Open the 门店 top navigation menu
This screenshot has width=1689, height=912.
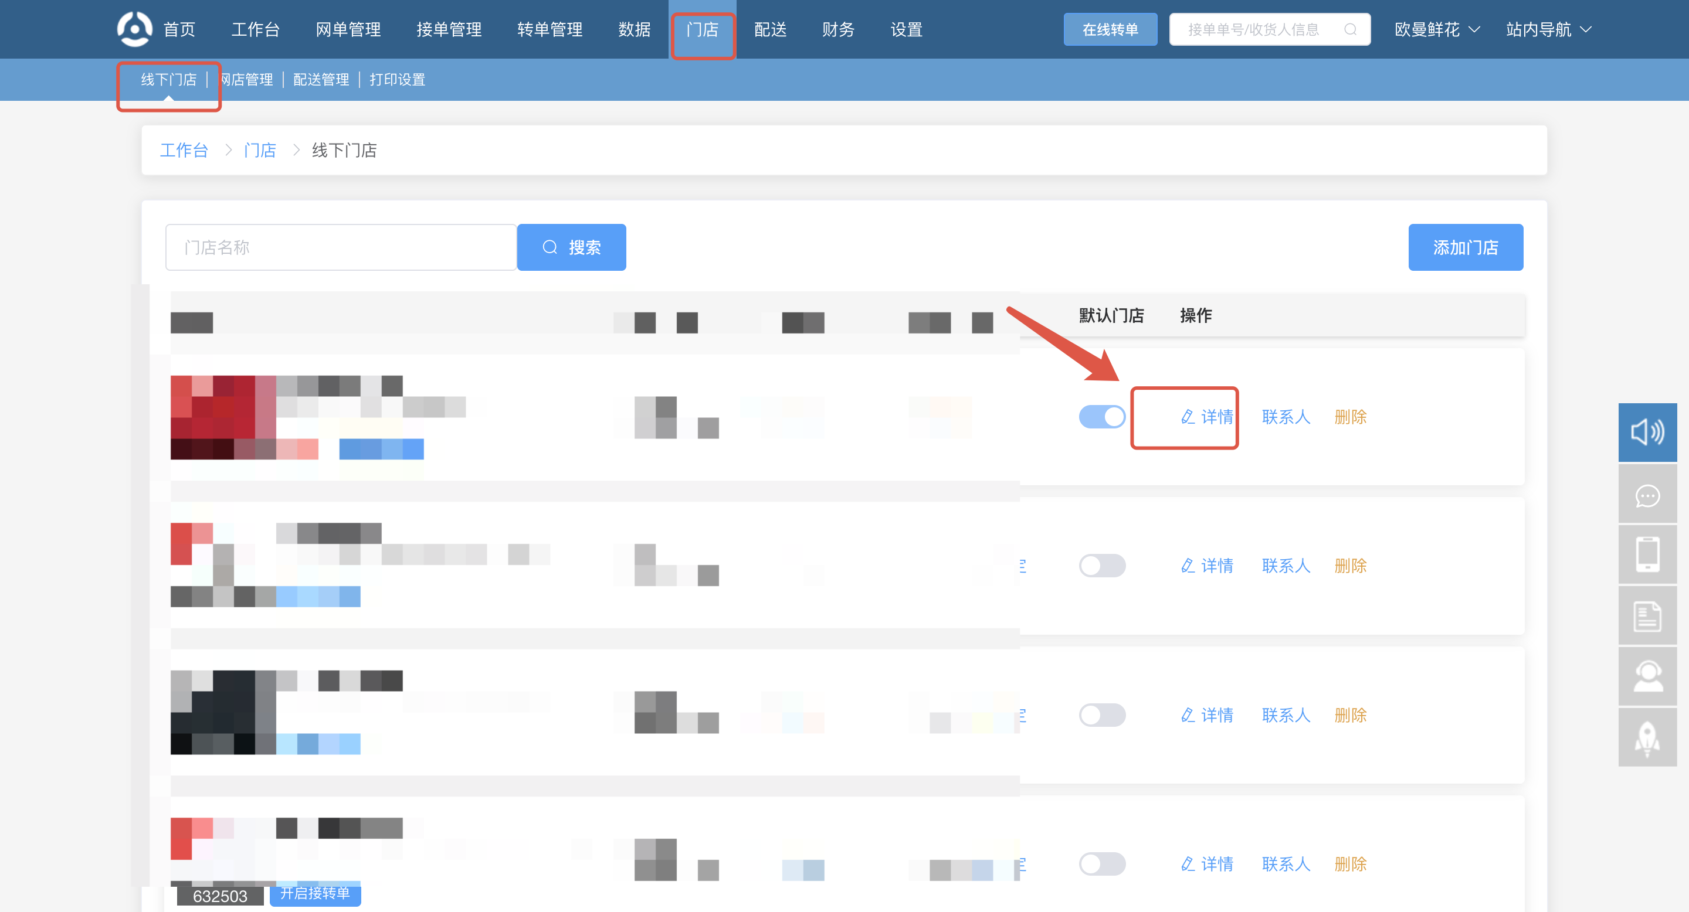pos(702,29)
